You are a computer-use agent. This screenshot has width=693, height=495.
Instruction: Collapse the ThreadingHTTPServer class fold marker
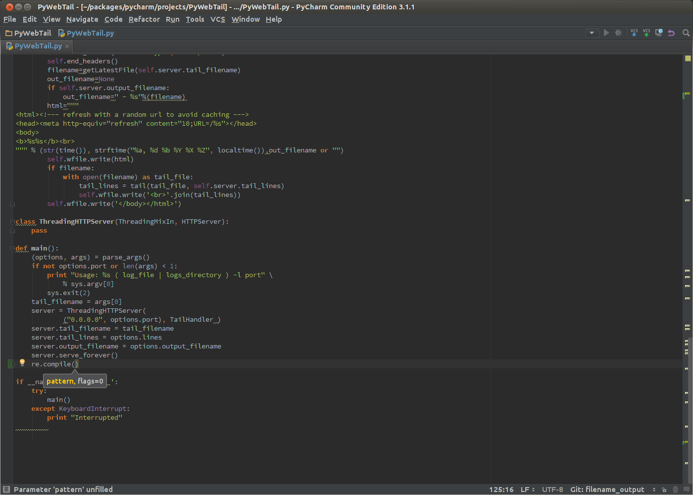click(x=12, y=222)
